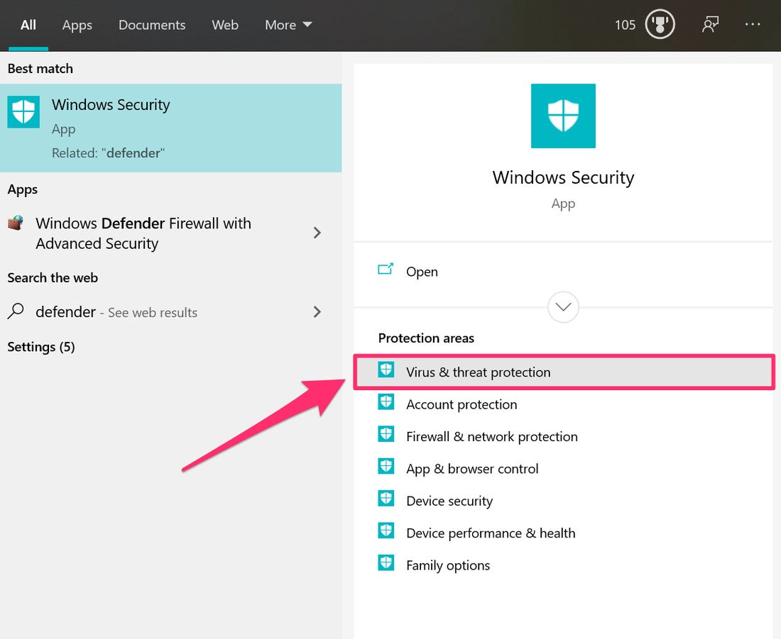Switch to the Apps search tab
The height and width of the screenshot is (639, 781).
click(77, 25)
